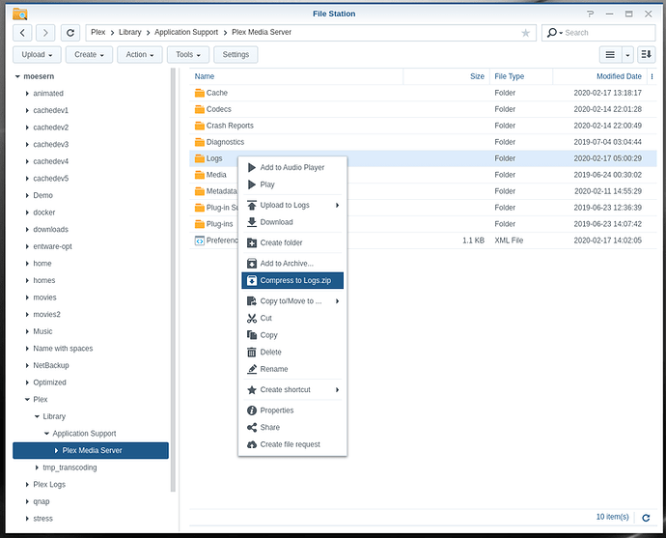Open the Create dropdown
Screen dimensions: 666x538
(89, 54)
